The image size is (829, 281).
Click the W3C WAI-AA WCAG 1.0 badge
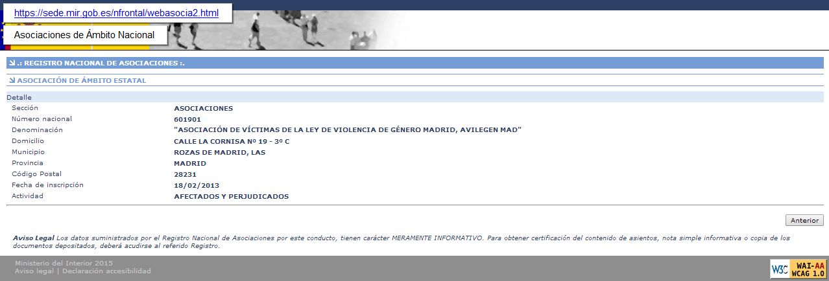(798, 268)
